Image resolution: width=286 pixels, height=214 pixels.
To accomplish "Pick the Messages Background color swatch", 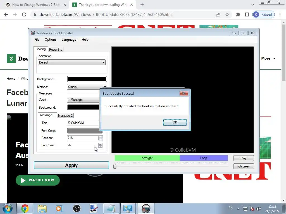I will [x=84, y=107].
